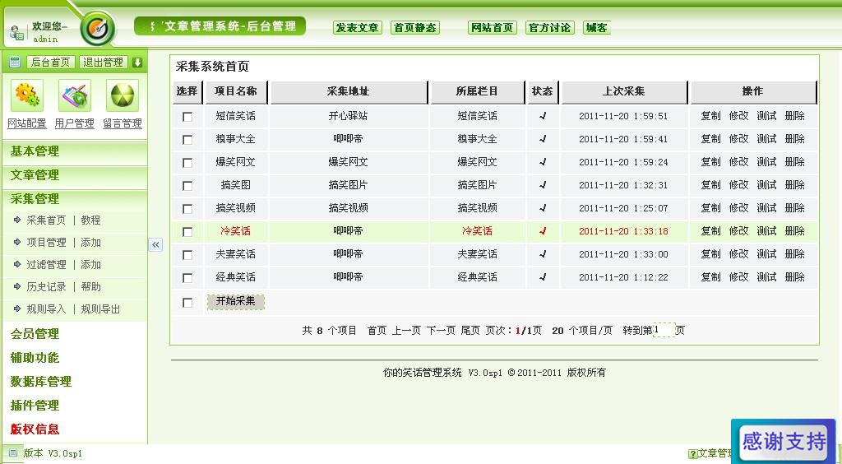Click the admin user avatar icon
The width and height of the screenshot is (842, 464).
[x=16, y=32]
